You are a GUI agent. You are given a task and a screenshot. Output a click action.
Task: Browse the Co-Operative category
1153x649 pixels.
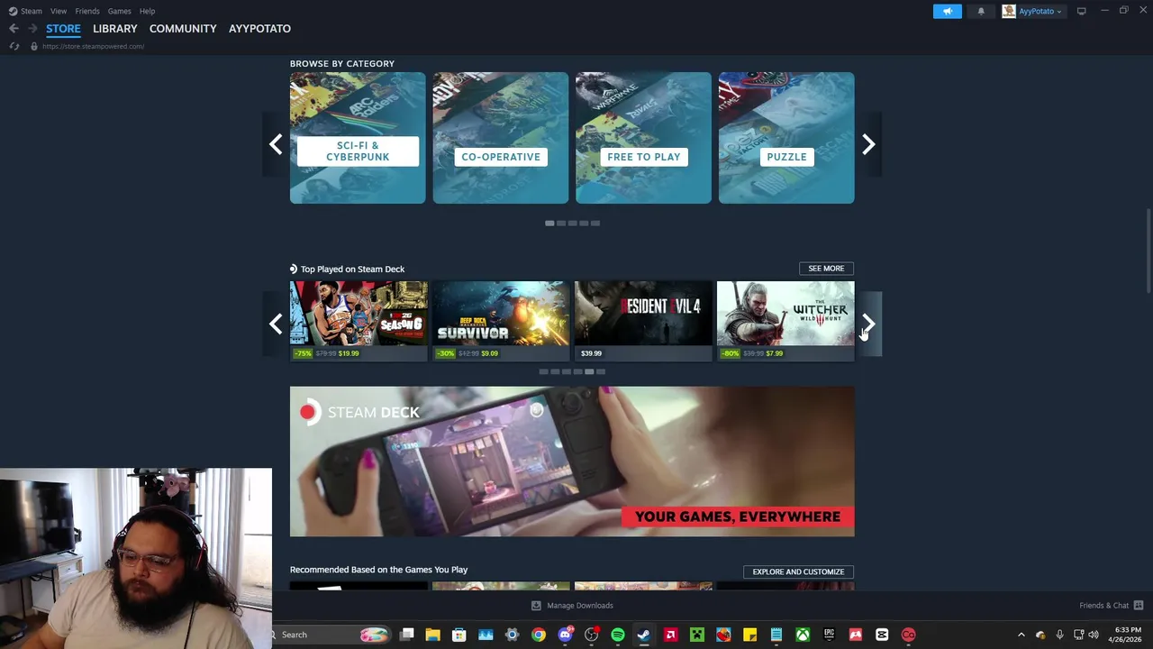click(x=501, y=138)
